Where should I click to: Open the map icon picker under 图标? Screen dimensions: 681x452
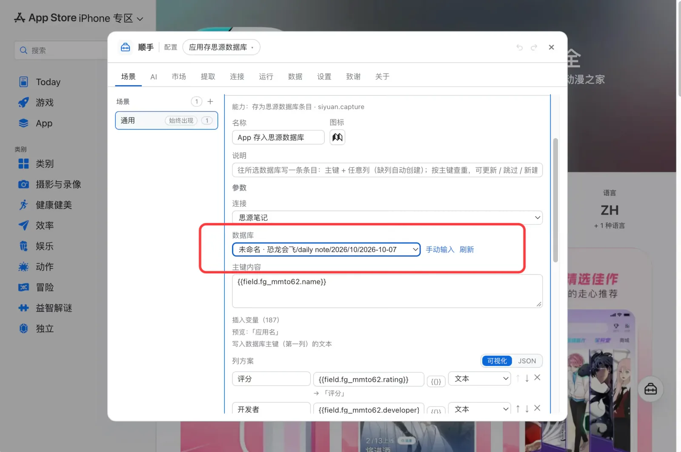[338, 137]
